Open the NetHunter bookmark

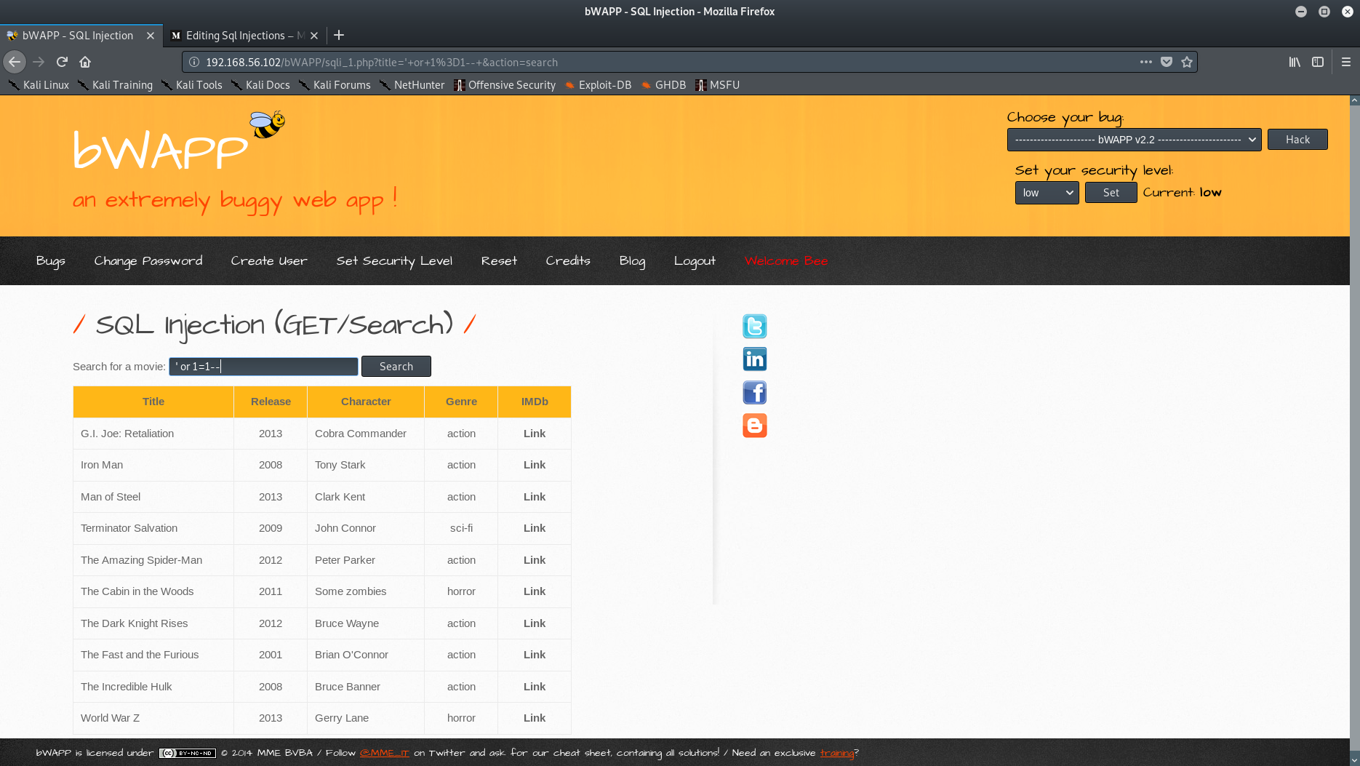[412, 85]
